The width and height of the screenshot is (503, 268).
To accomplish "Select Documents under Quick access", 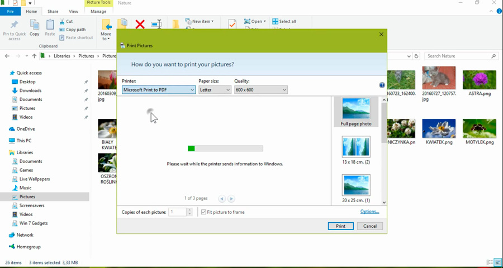I will point(31,99).
